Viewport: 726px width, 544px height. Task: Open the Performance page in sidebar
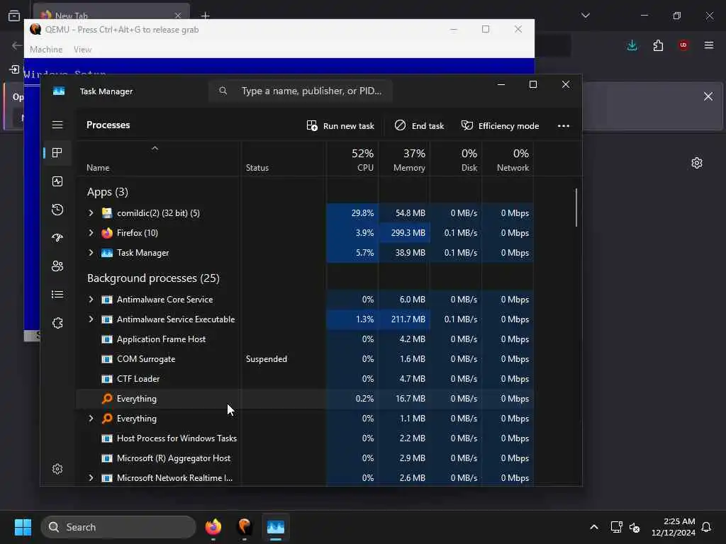[57, 181]
